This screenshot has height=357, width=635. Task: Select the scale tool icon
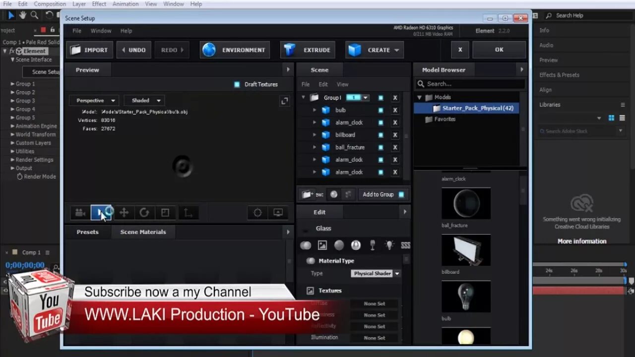pyautogui.click(x=165, y=213)
